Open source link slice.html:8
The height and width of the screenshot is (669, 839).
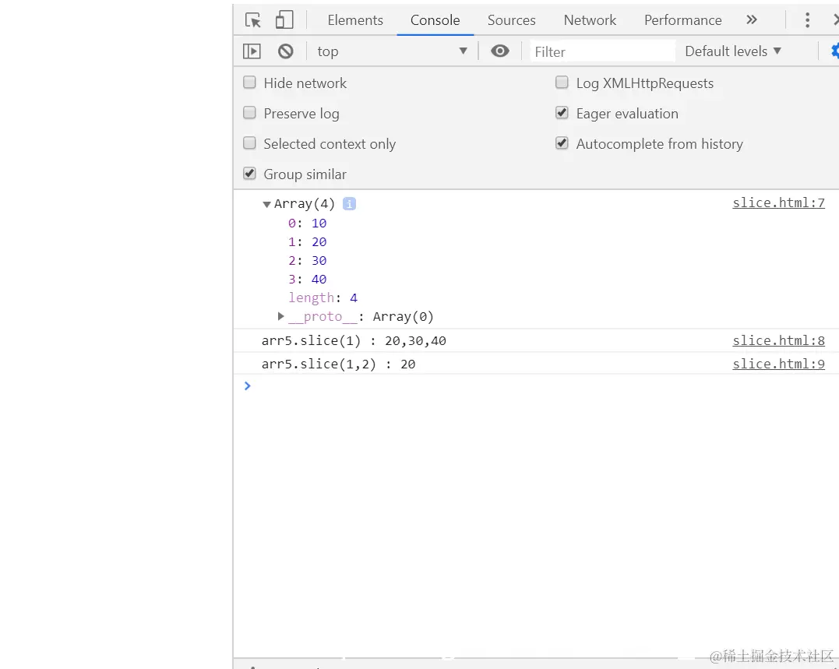(778, 340)
